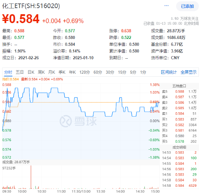Click the 成交明细 trade details header

pyautogui.click(x=179, y=147)
